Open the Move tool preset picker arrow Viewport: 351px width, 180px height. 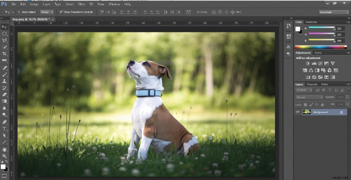[13, 12]
